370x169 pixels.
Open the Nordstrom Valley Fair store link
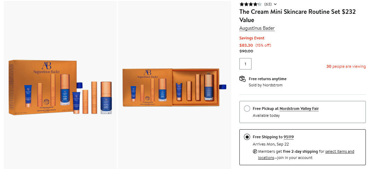tap(299, 109)
